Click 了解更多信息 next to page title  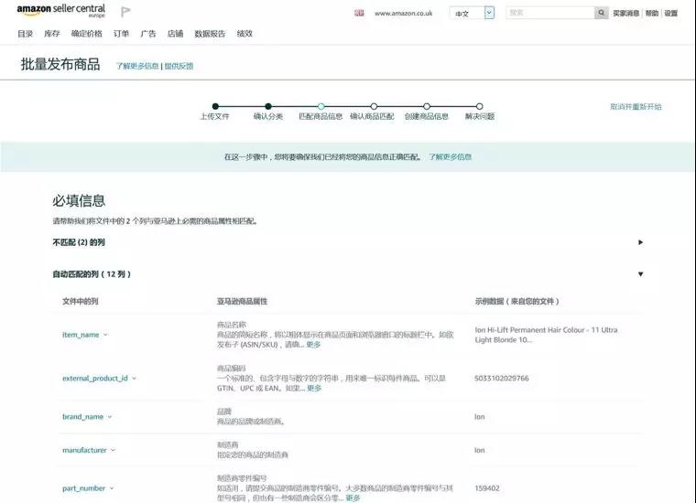tap(137, 66)
